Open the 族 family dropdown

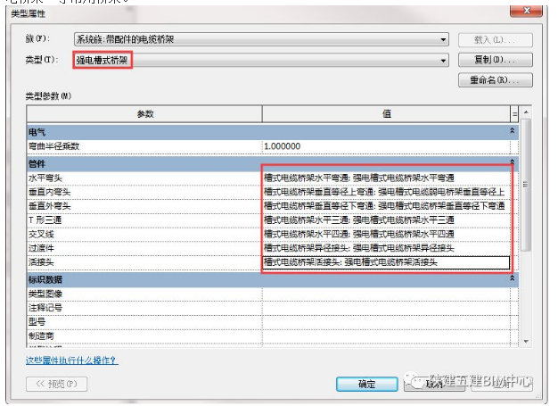click(443, 39)
